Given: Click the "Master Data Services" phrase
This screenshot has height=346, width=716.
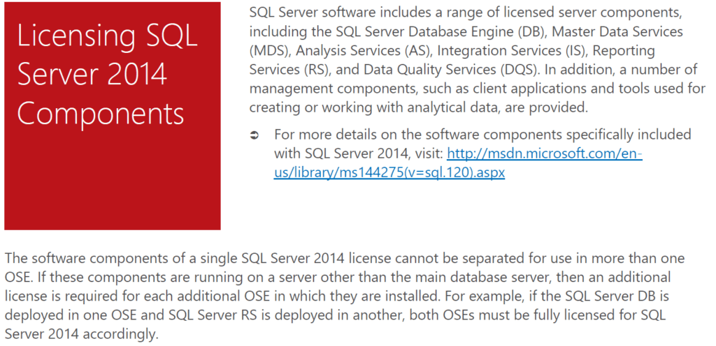Looking at the screenshot, I should 604,32.
